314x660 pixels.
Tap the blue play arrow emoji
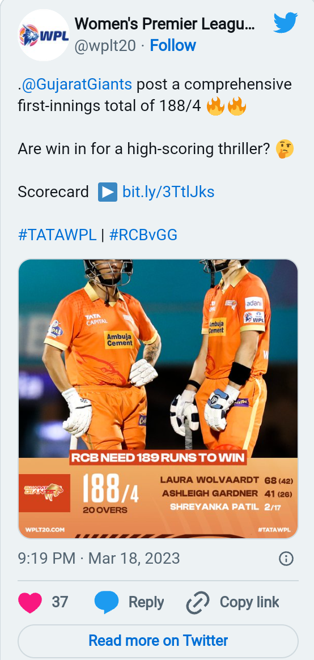[x=107, y=192]
